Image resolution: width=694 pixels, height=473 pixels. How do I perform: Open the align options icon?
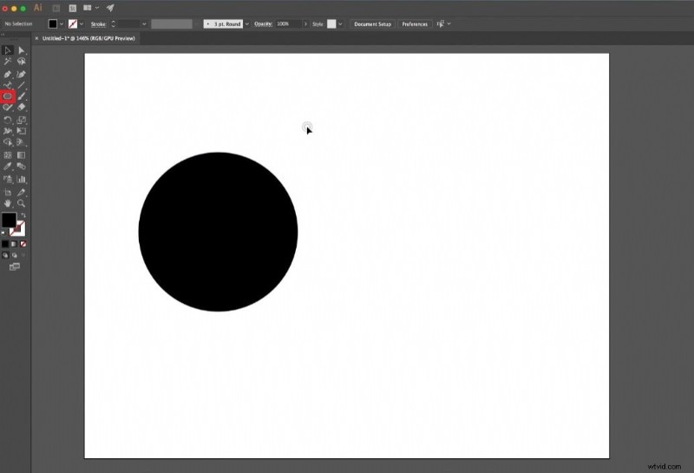click(x=440, y=24)
